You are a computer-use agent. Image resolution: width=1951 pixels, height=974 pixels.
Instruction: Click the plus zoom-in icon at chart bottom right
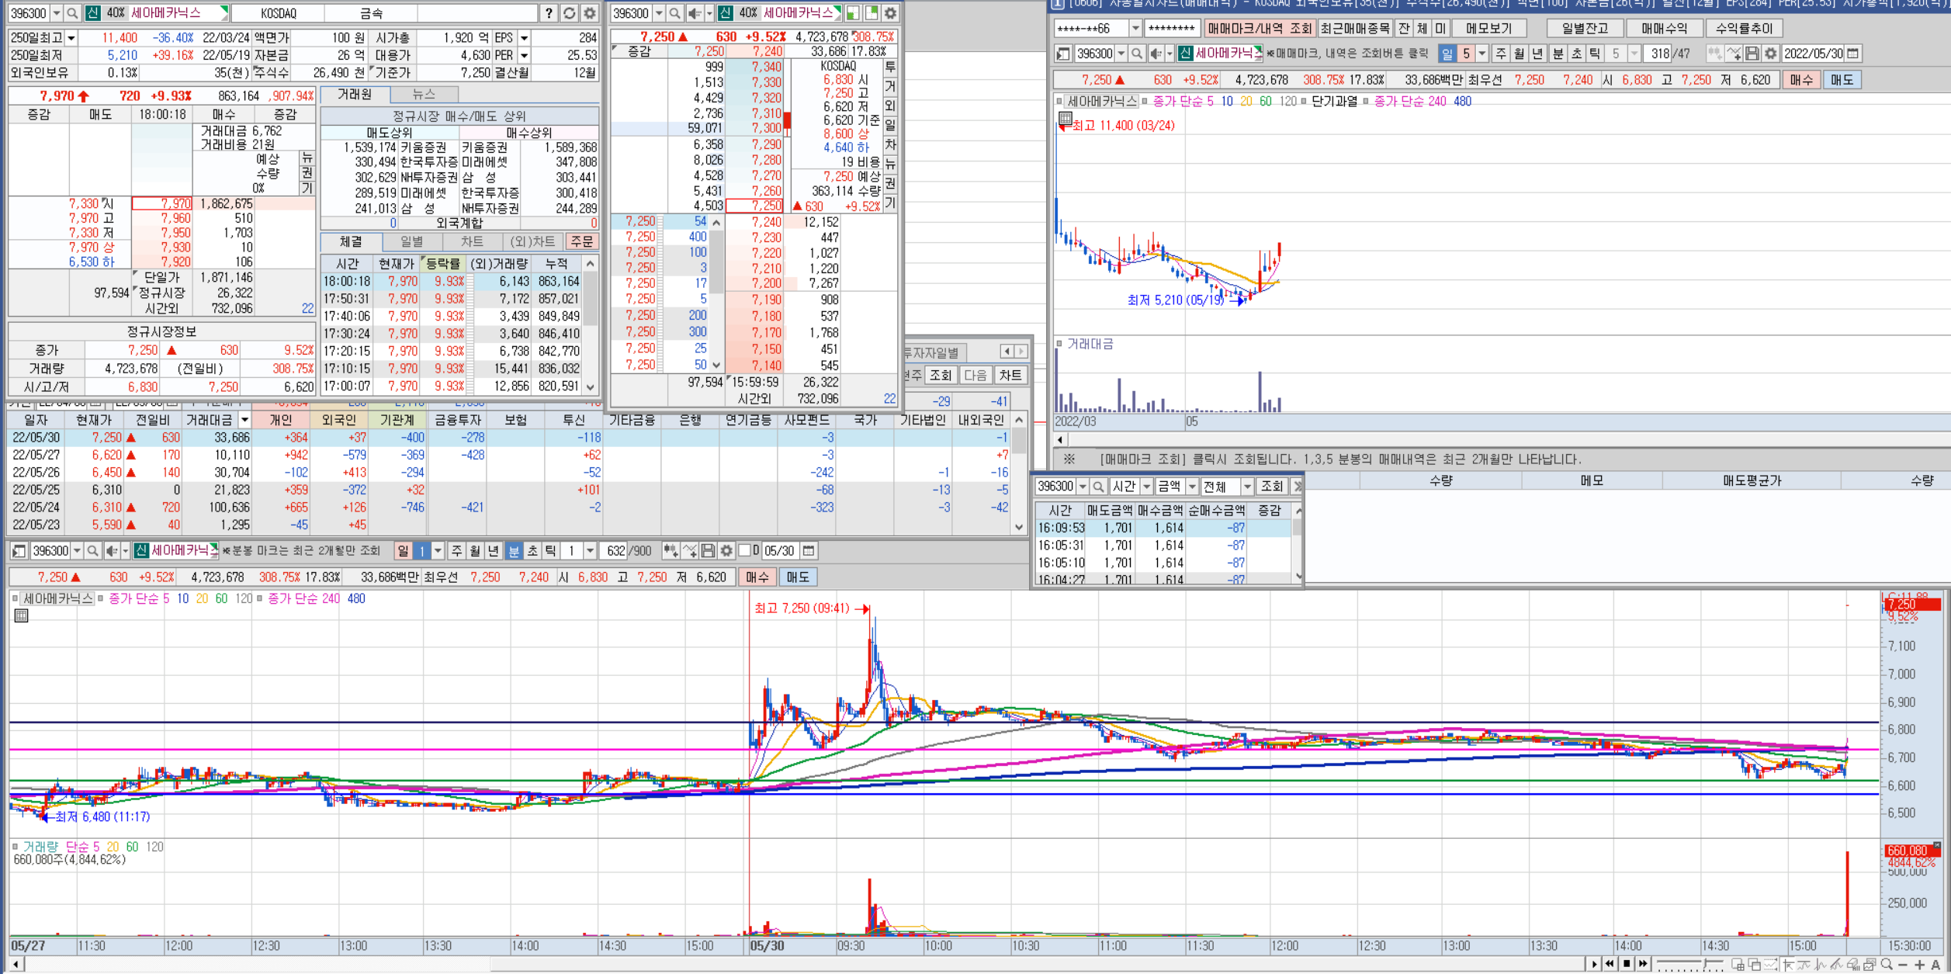click(1919, 965)
